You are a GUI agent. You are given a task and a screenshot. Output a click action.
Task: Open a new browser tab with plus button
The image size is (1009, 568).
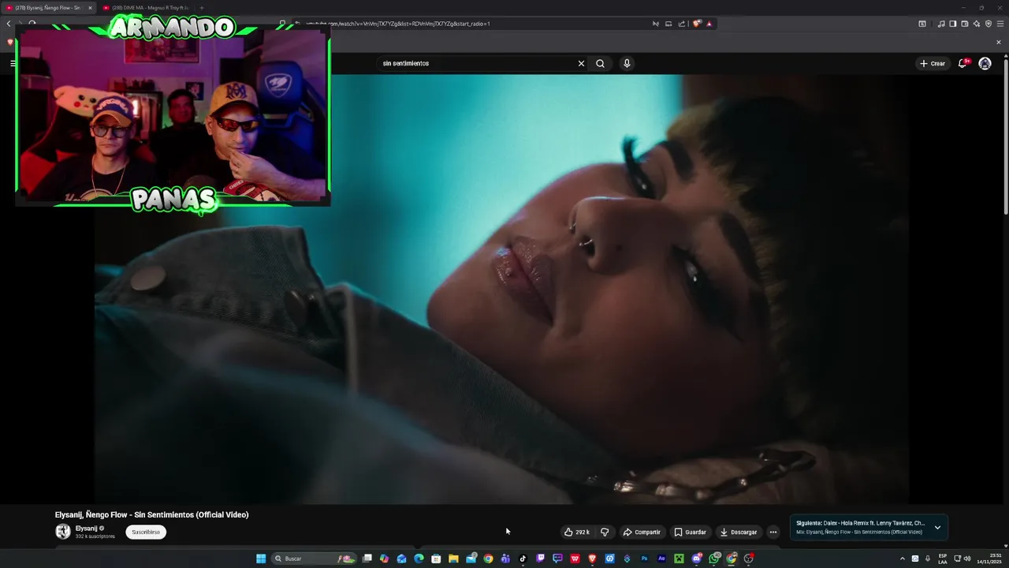click(x=201, y=8)
